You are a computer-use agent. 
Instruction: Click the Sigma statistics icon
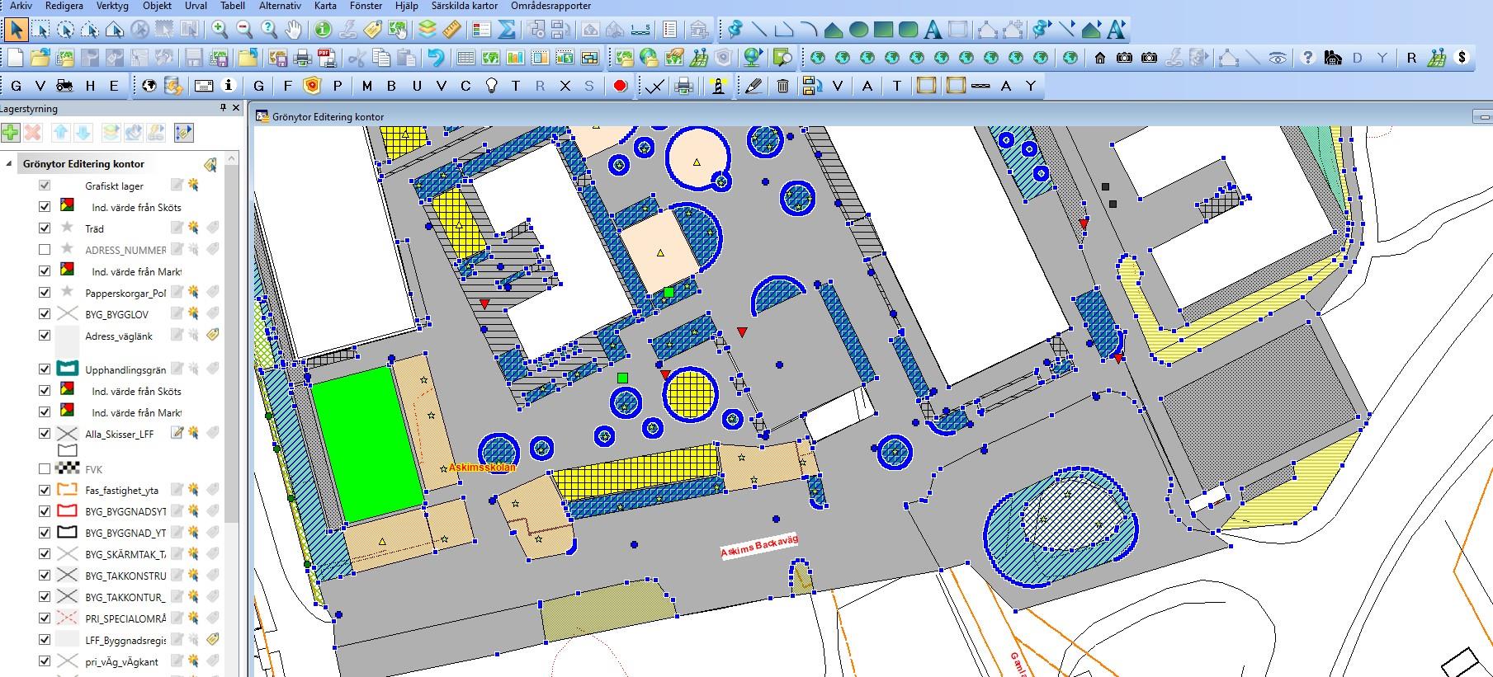tap(507, 31)
